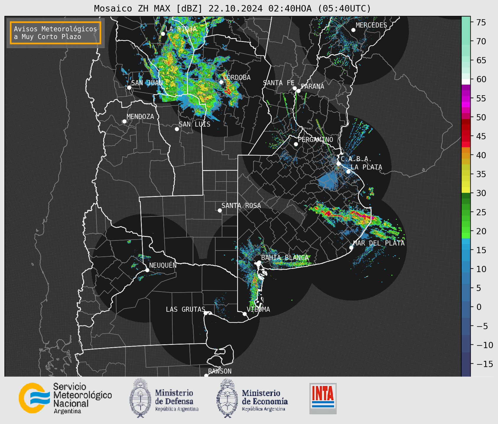Click the LAS GRUTAS city marker dot
498x424 pixels.
(206, 313)
